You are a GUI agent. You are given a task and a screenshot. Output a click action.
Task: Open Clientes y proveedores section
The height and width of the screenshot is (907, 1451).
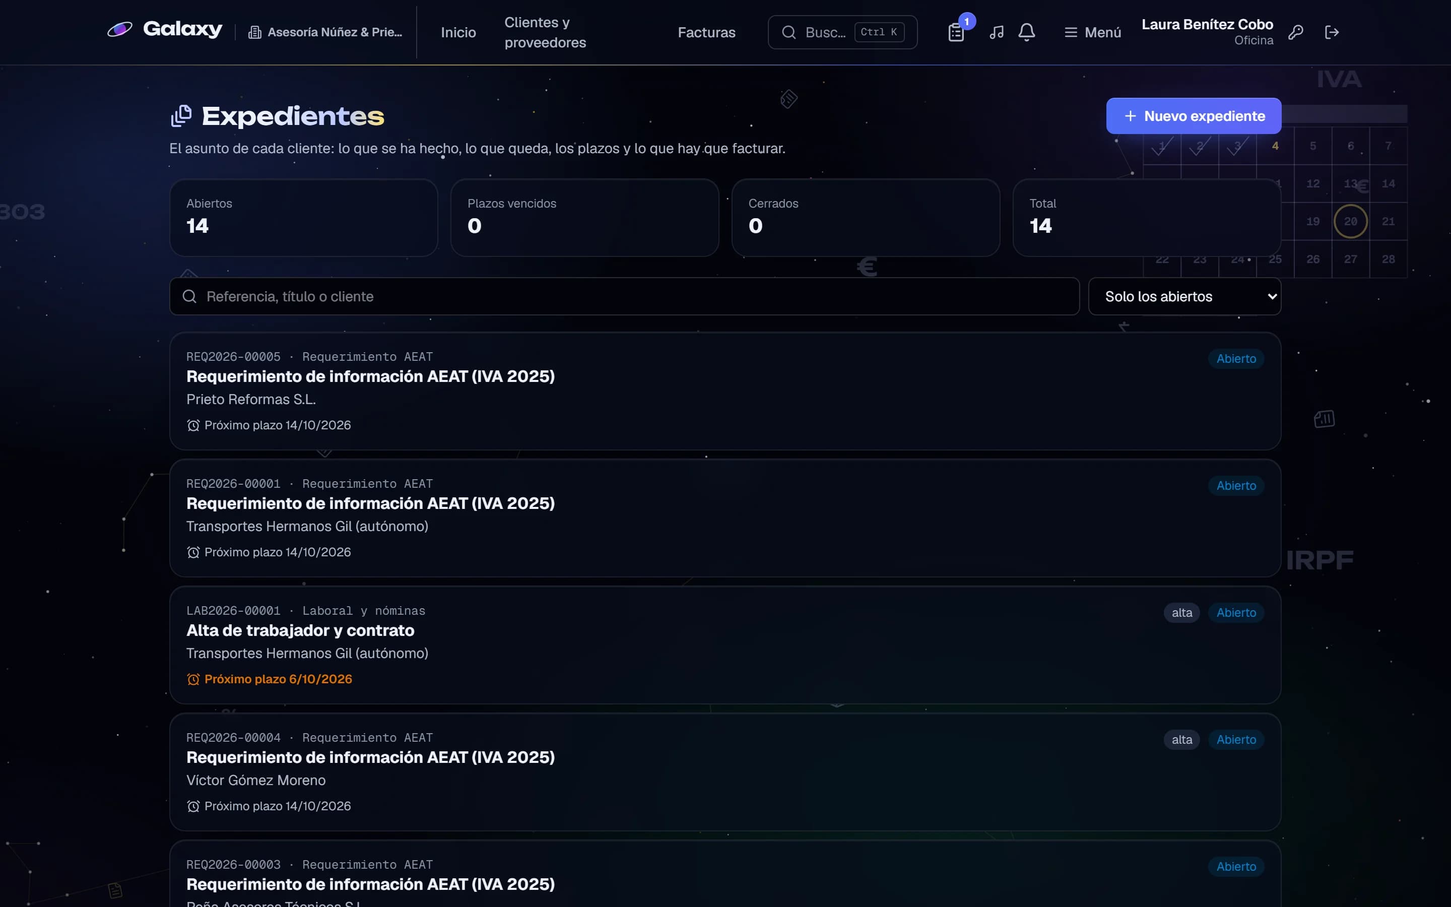pos(545,32)
